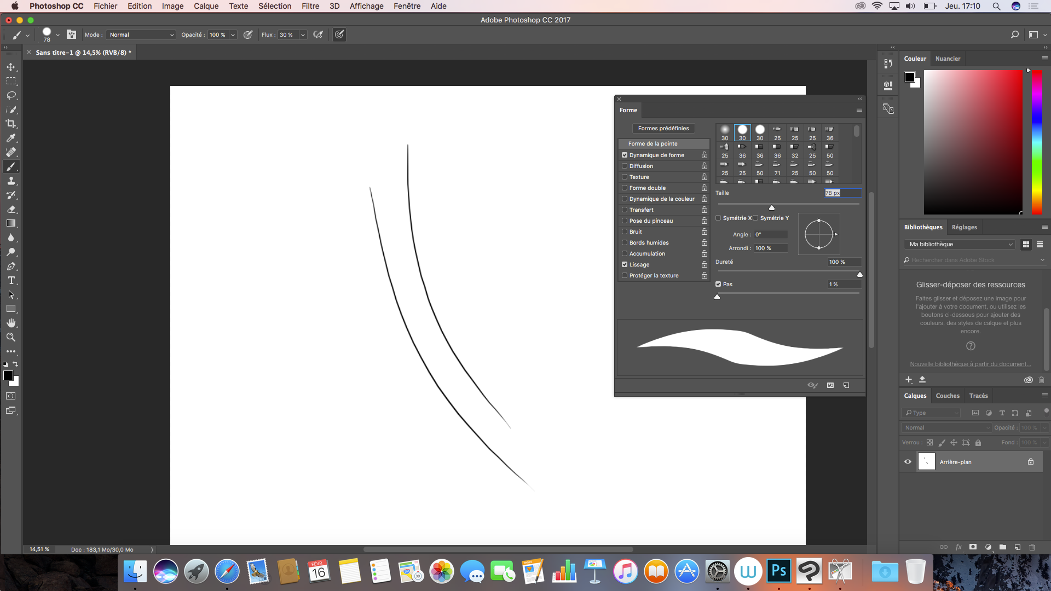Image resolution: width=1051 pixels, height=591 pixels.
Task: Enable the Diffusion checkbox
Action: coord(625,166)
